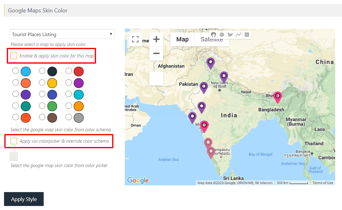The height and width of the screenshot is (210, 342).
Task: Select the rectangle drawing tool
Action: 247,35
